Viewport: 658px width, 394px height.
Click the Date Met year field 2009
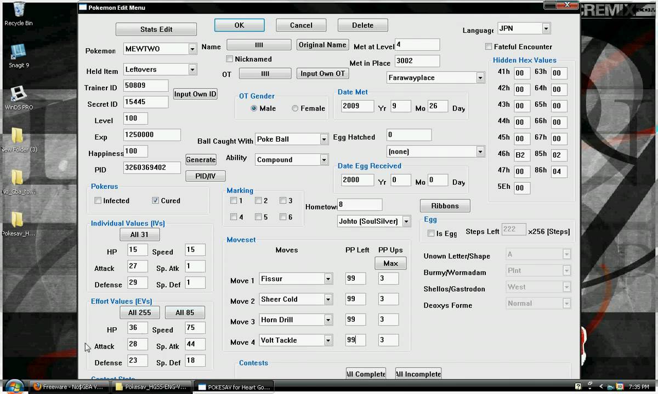(357, 106)
